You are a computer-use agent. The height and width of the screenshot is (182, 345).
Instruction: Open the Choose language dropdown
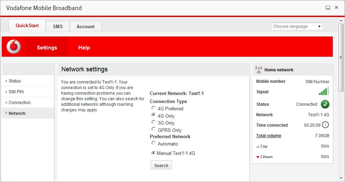[297, 26]
